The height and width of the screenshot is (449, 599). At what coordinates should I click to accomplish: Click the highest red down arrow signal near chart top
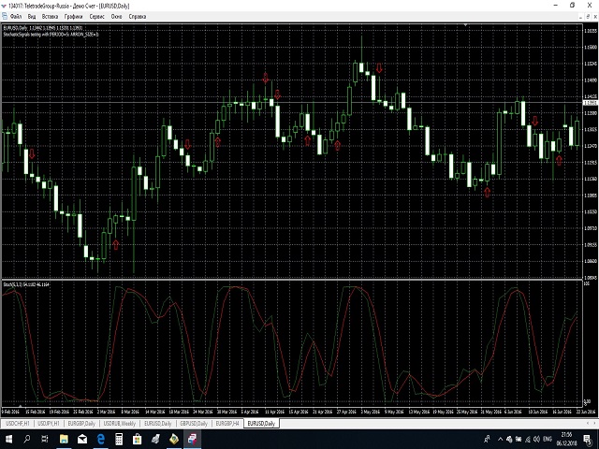pyautogui.click(x=379, y=67)
